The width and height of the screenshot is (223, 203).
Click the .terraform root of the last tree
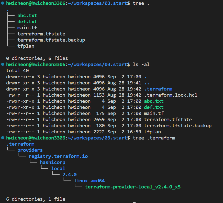pos(20,144)
